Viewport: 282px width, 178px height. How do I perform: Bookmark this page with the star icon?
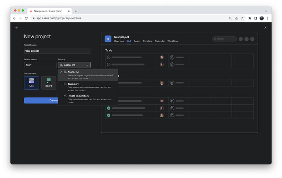point(242,18)
